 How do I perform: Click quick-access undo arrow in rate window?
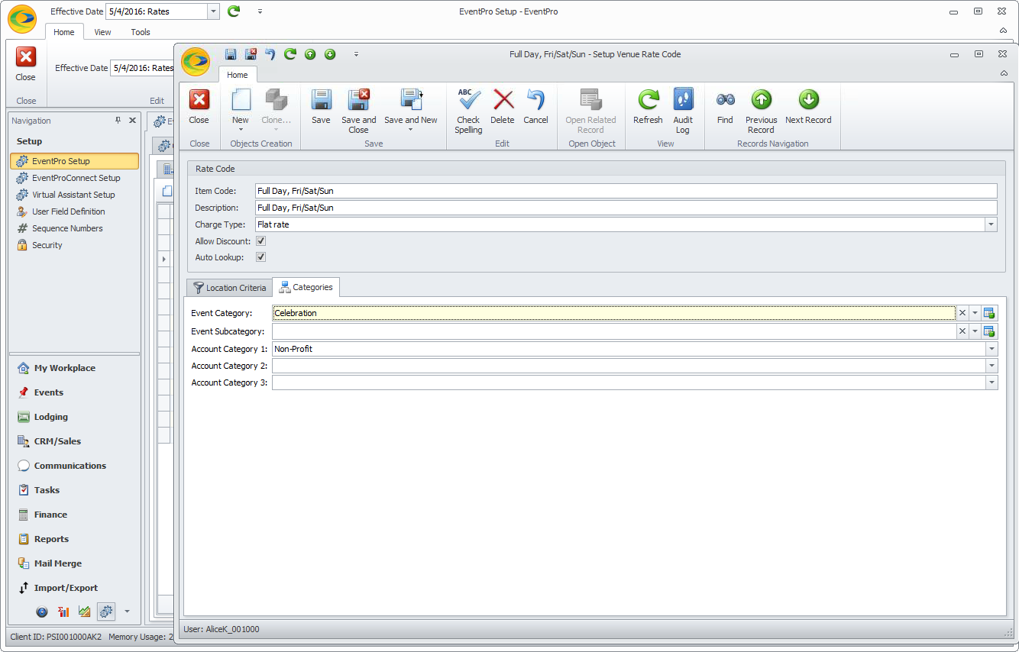coord(270,54)
